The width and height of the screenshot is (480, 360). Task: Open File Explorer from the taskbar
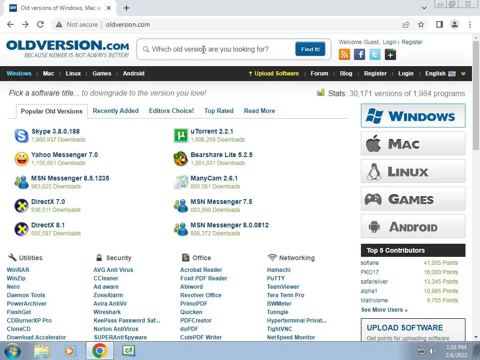click(x=41, y=351)
